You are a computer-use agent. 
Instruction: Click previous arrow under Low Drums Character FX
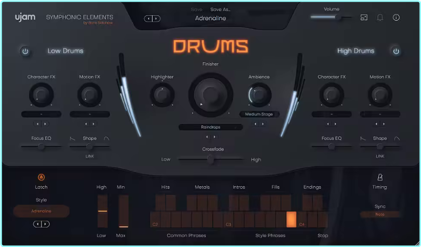click(x=38, y=124)
